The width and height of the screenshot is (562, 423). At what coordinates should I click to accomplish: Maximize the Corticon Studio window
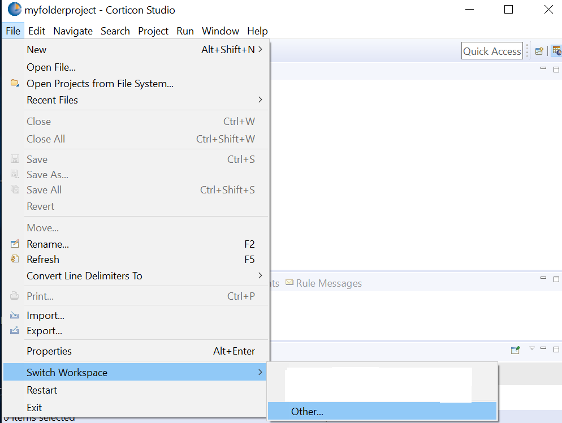[x=508, y=9]
